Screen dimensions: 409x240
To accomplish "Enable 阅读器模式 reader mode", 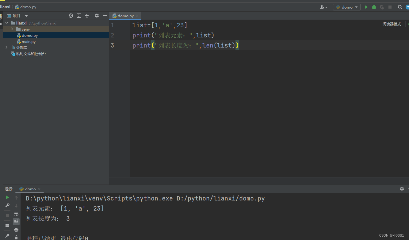I will pos(392,24).
